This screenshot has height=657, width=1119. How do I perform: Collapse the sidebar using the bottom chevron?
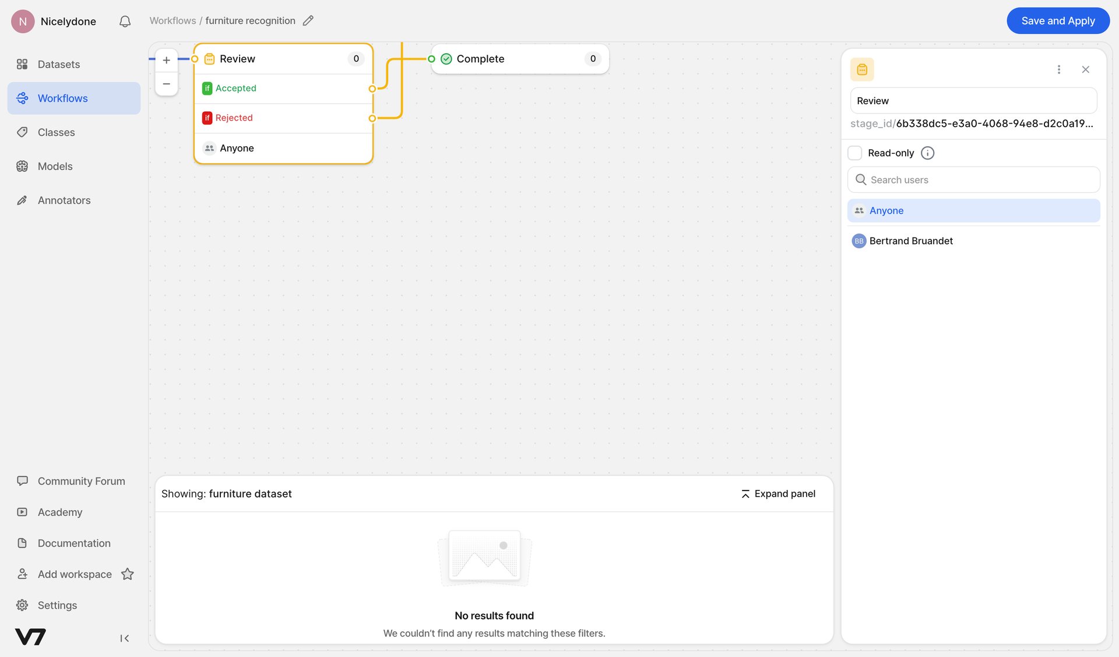point(124,638)
